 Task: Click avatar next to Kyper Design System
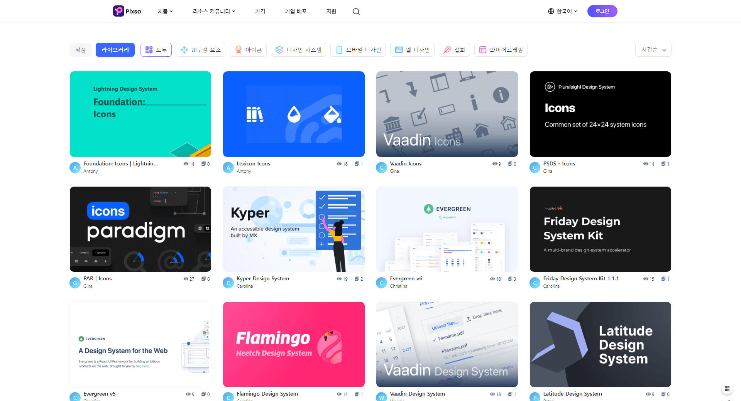tap(228, 283)
